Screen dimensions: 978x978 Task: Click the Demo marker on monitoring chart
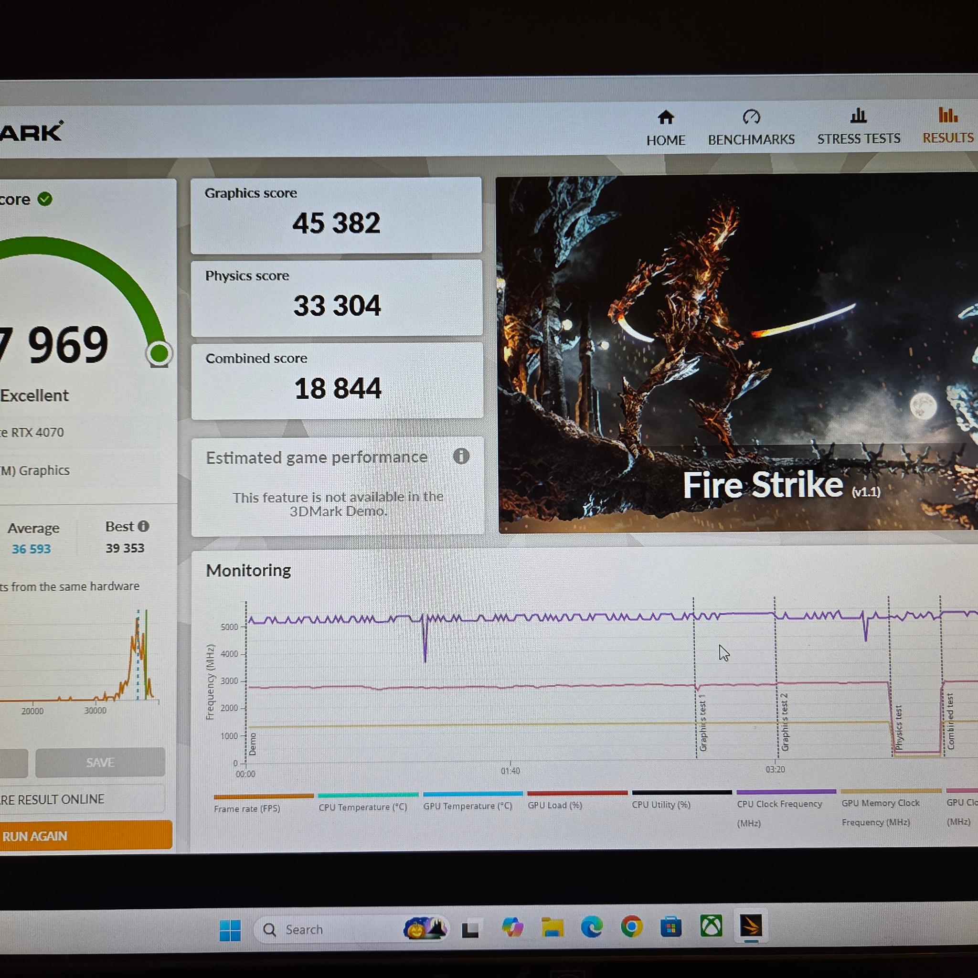(x=253, y=744)
